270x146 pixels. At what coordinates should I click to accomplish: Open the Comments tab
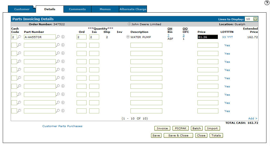pos(77,9)
